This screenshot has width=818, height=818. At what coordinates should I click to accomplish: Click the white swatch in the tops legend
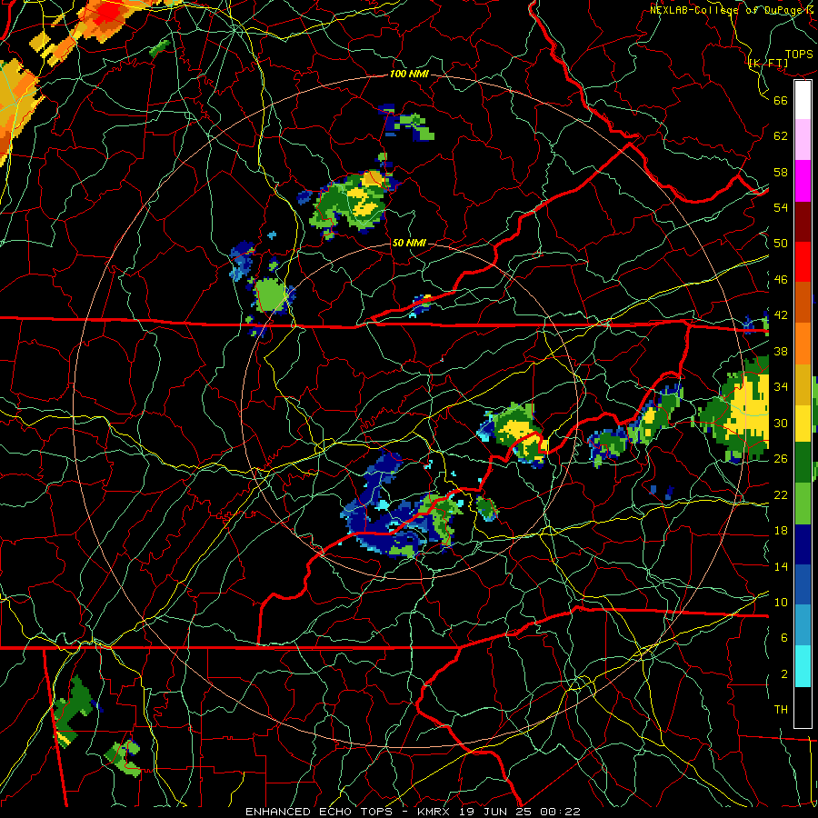coord(803,100)
